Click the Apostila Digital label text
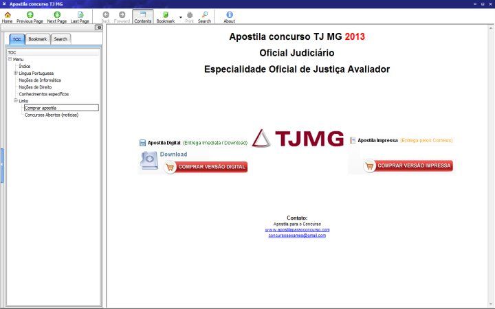 [x=164, y=143]
